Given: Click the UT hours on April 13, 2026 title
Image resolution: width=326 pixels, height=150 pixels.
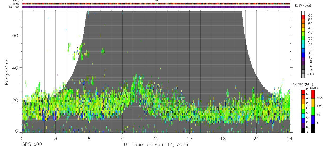Looking at the screenshot, I should (x=156, y=144).
